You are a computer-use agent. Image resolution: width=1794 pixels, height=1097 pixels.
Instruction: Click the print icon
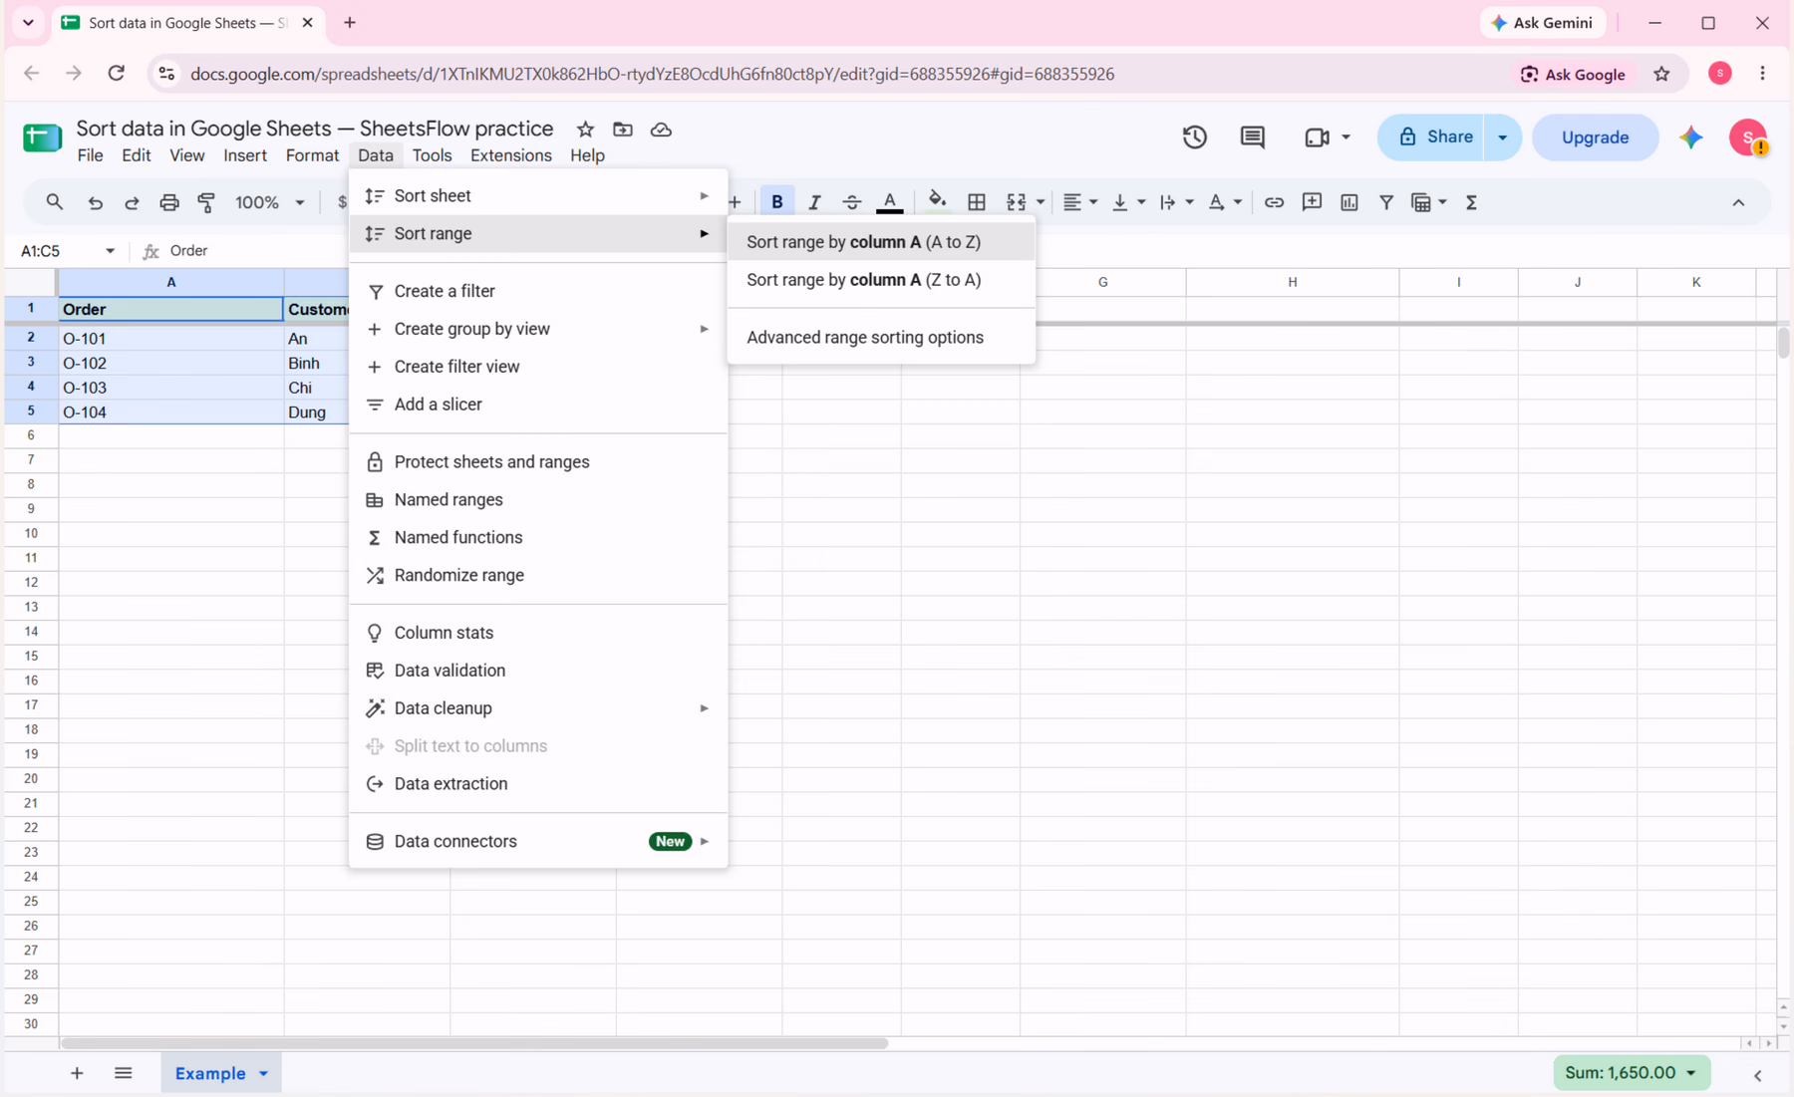169,202
